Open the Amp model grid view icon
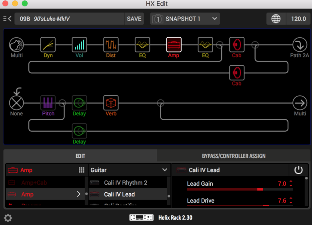Screen dimensions: 312x225 coord(82,170)
